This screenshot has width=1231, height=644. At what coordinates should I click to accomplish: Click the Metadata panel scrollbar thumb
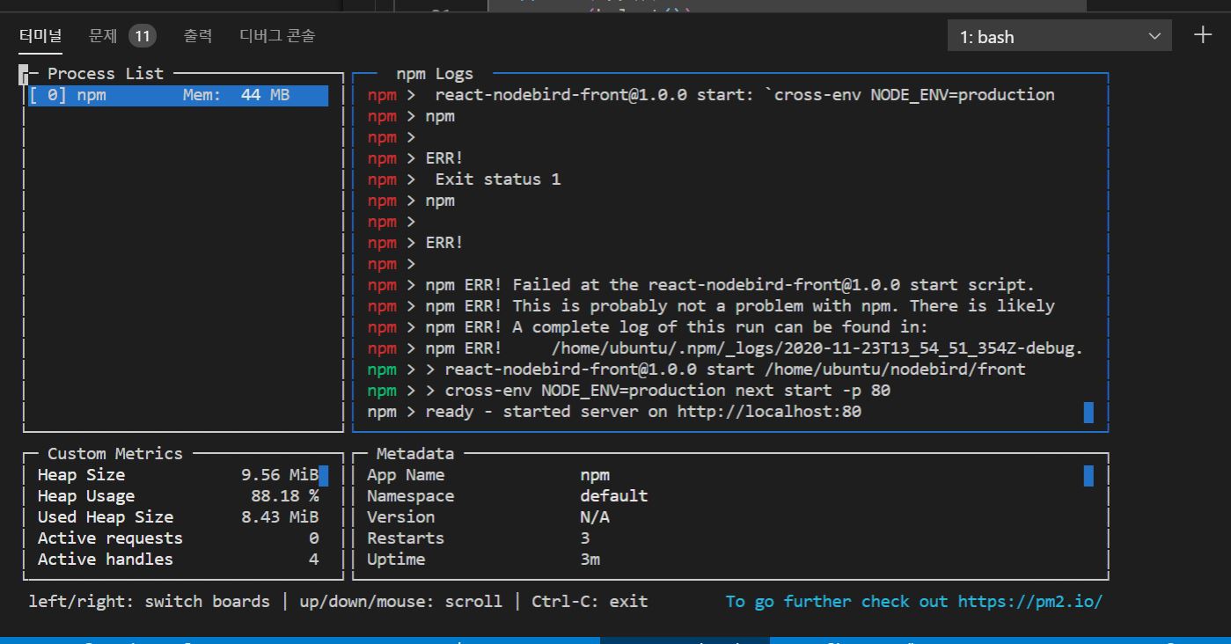pos(1088,476)
